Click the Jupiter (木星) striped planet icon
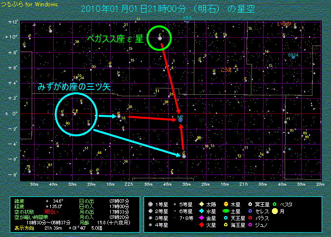This screenshot has width=331, height=237. [227, 204]
